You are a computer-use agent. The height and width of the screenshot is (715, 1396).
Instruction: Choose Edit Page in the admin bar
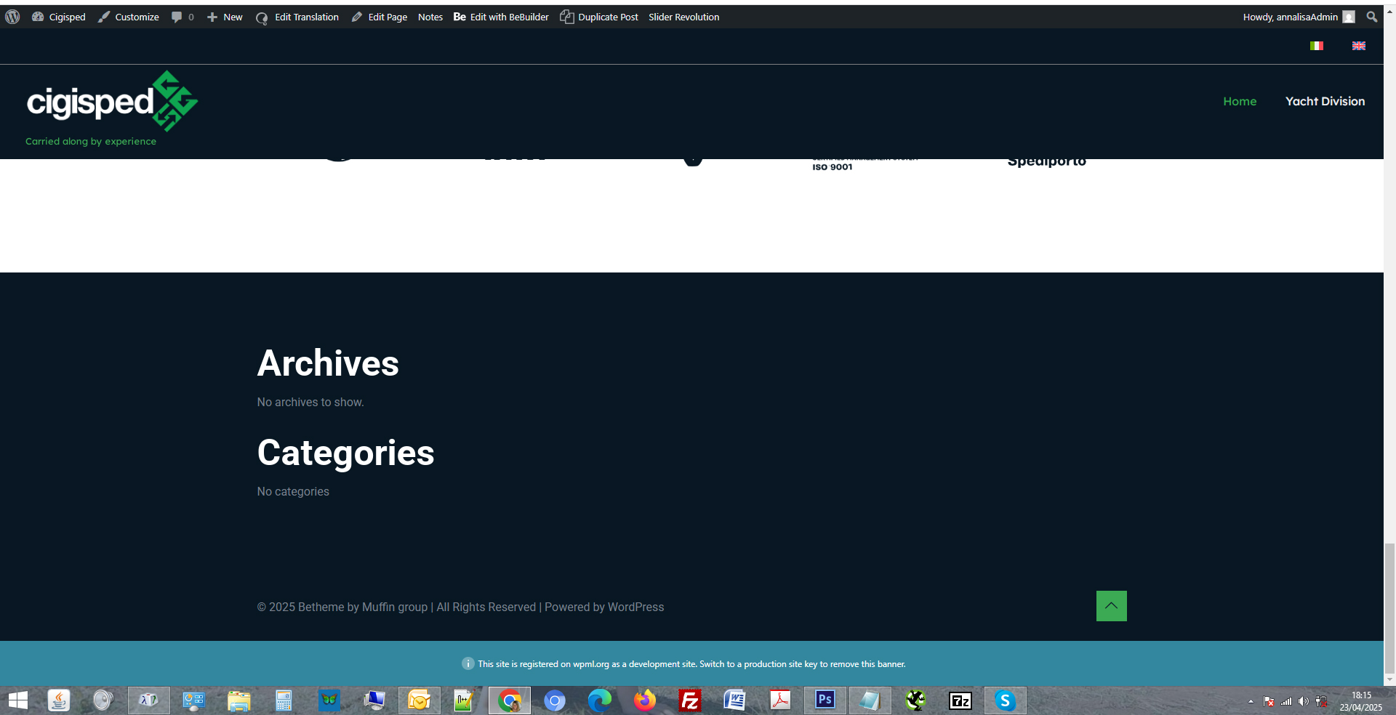[380, 17]
